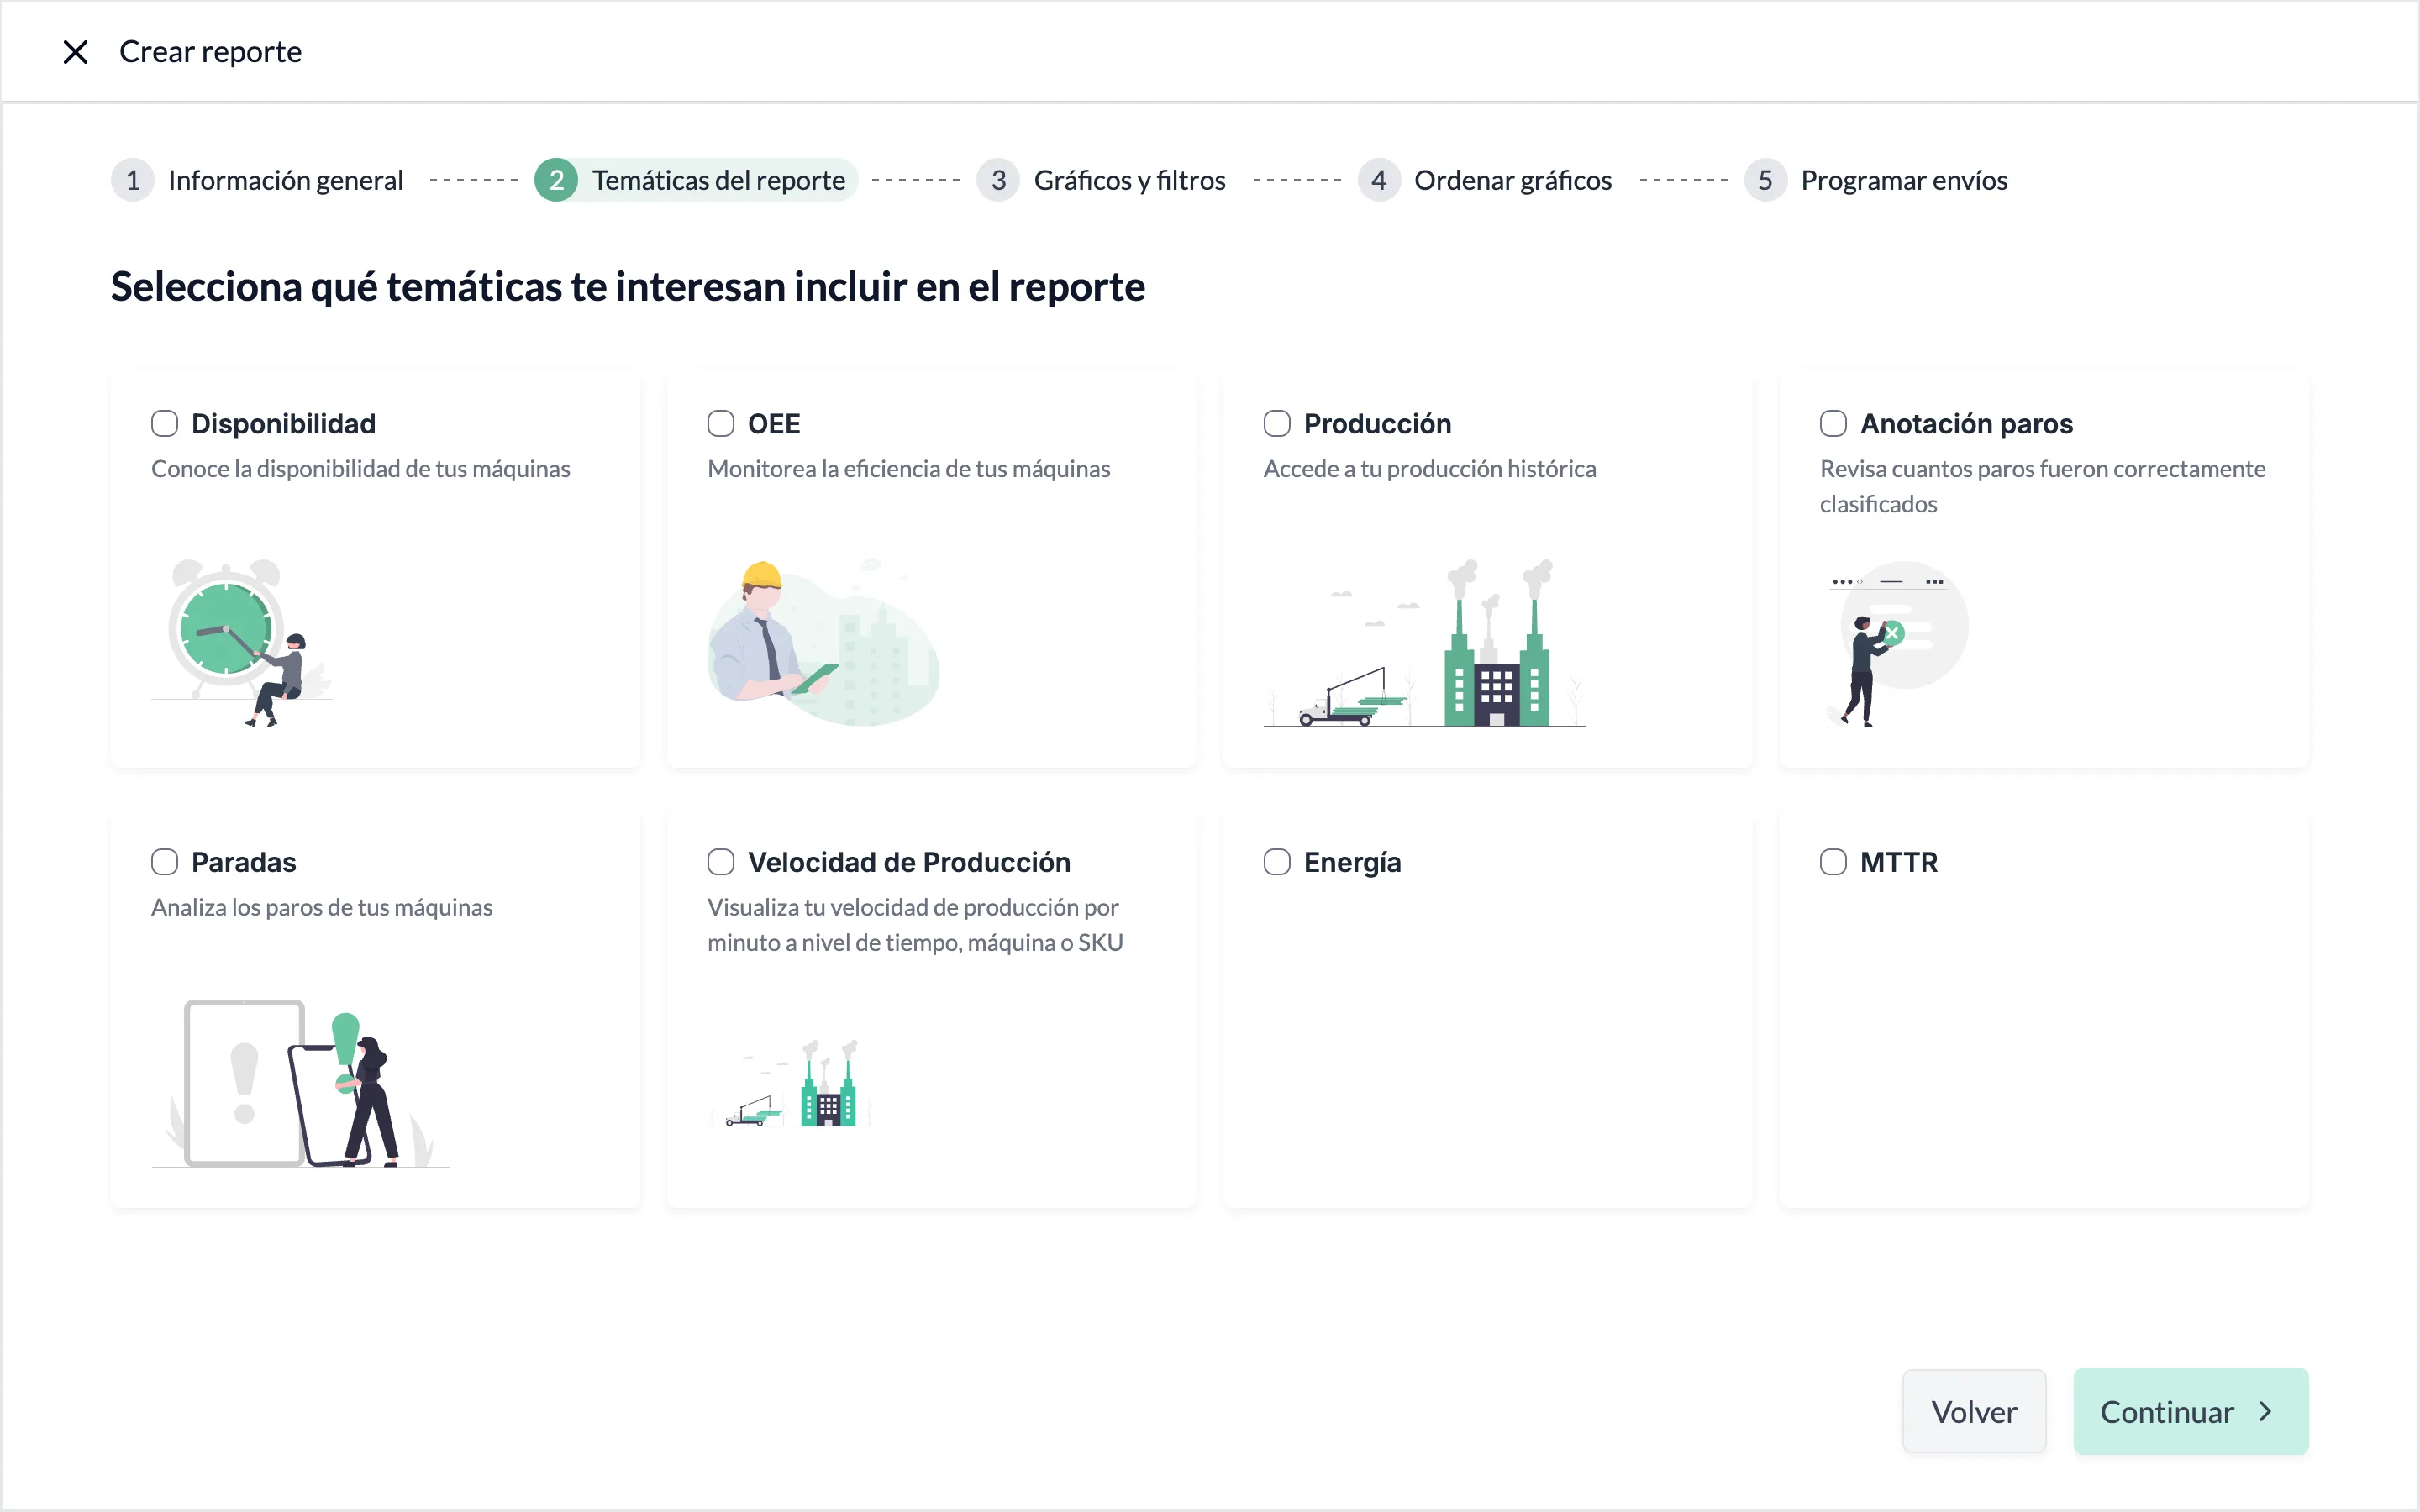Click 'Selecciona qué temáticas te interesan' heading
Screen dimensions: 2420x1512
pos(628,287)
